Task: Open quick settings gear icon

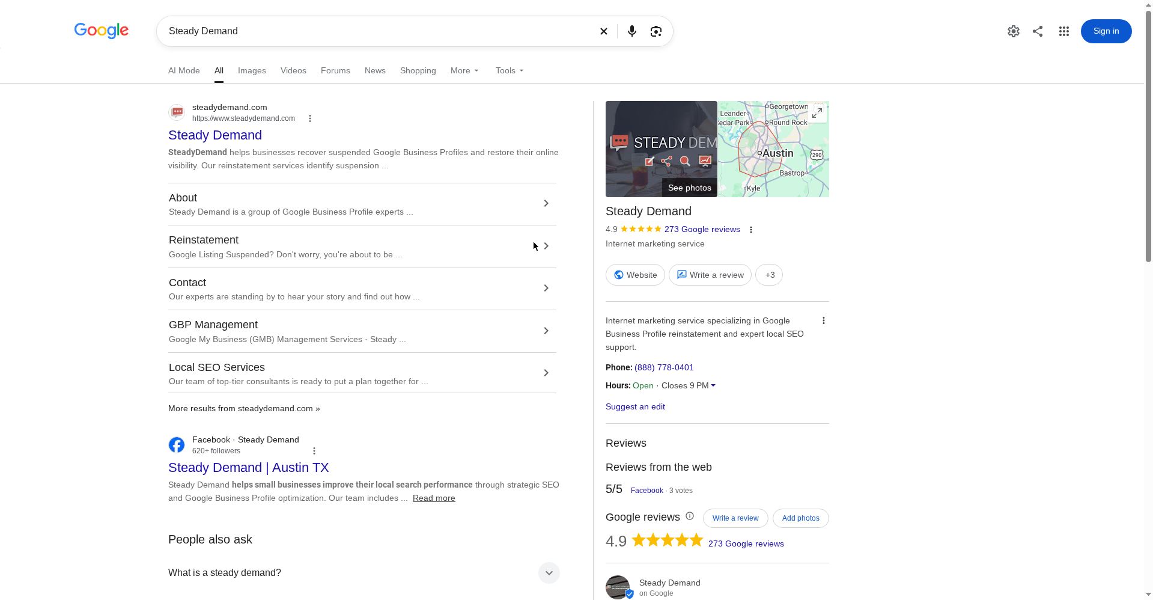Action: point(1014,31)
